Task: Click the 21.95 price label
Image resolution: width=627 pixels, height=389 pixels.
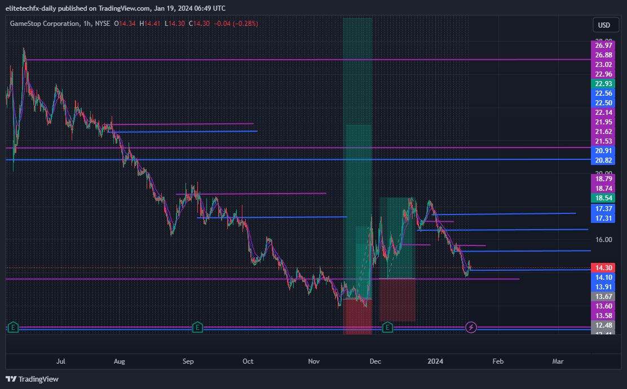Action: (603, 122)
